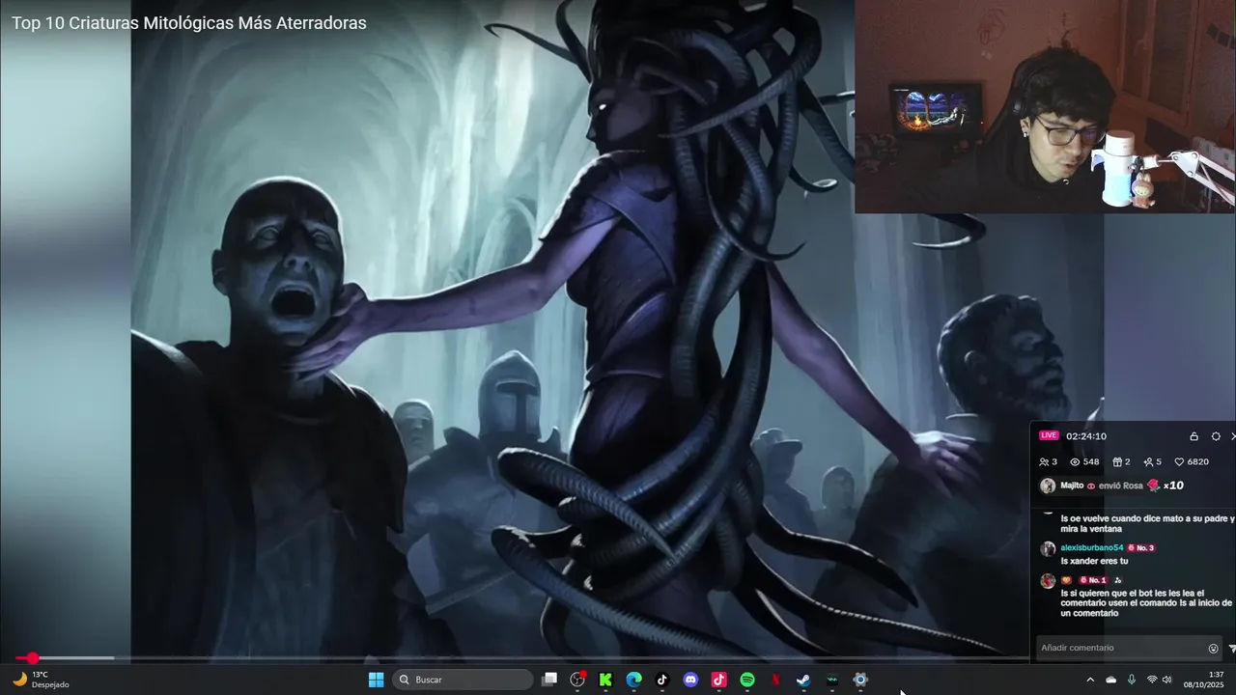Click the gifts count icon showing 2
Screen dimensions: 1236x695
click(x=1121, y=461)
